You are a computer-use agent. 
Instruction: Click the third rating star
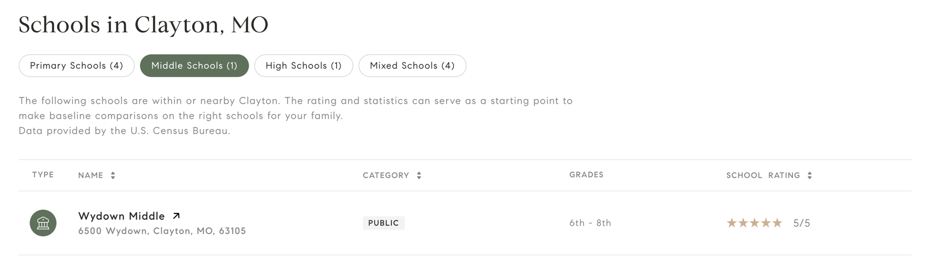click(754, 223)
